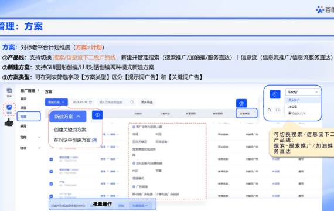Uncheck the 1111111111 row checkbox

point(51,196)
